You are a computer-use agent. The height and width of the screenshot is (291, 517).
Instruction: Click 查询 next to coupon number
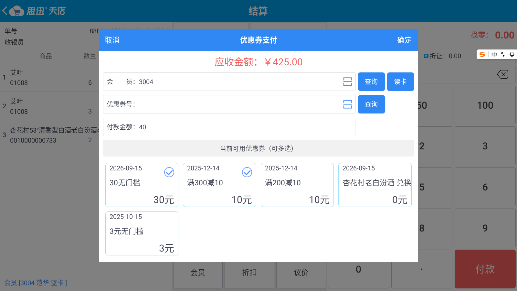click(x=371, y=104)
